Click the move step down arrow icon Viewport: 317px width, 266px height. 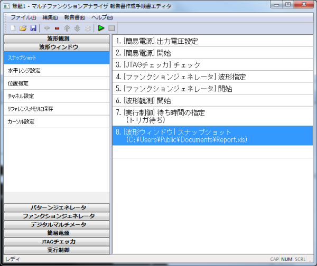coord(77,28)
